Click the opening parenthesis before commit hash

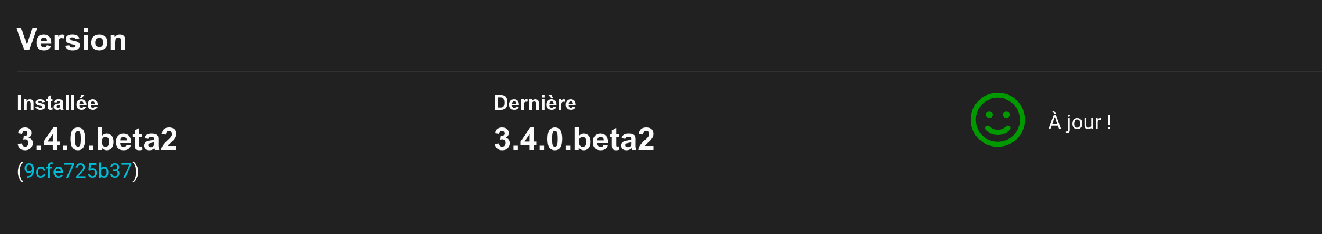point(20,171)
